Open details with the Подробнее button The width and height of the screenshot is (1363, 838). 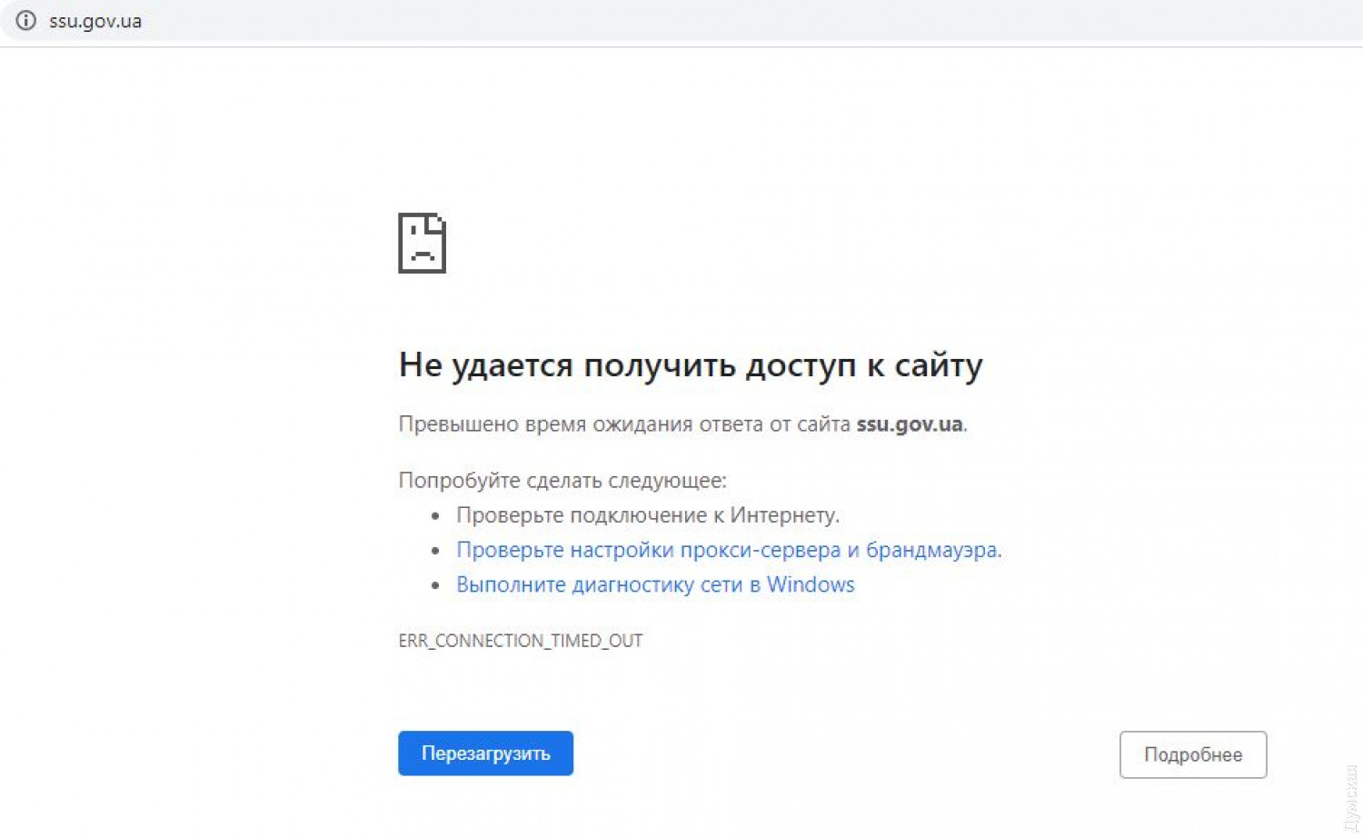coord(1192,754)
